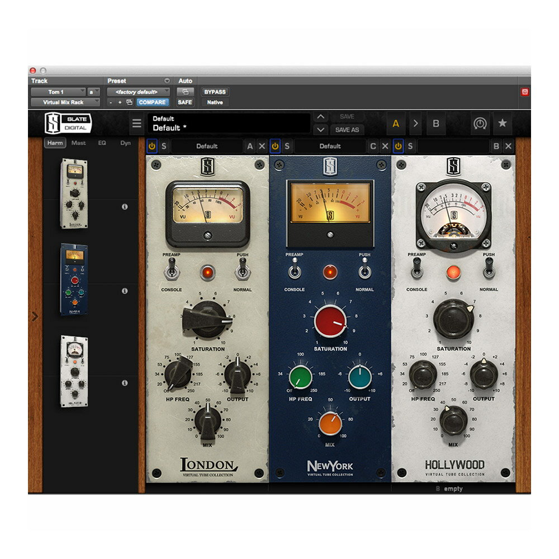Copy A to B with arrow button
The height and width of the screenshot is (559, 559).
[416, 124]
